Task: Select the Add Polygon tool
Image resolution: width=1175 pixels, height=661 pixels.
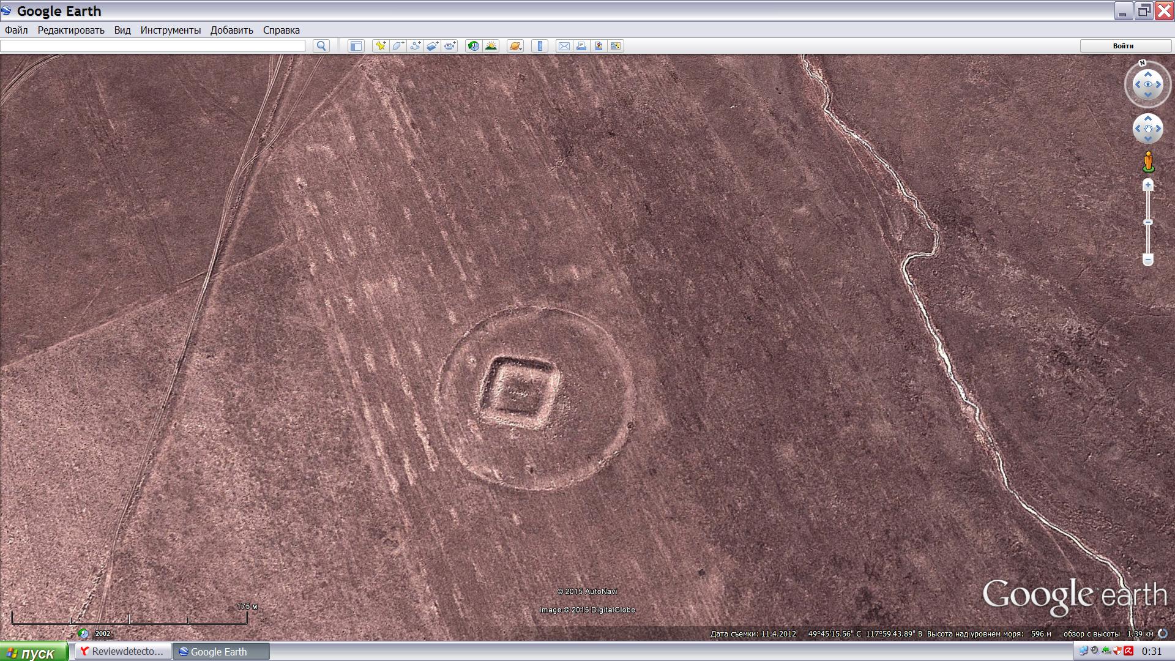Action: [x=398, y=46]
